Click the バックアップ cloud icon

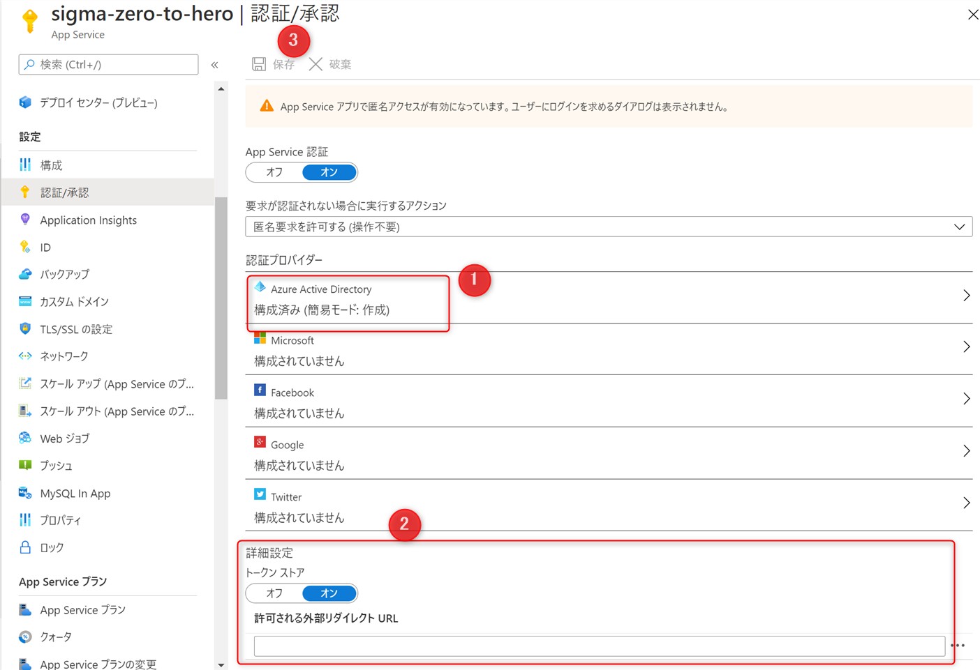click(x=25, y=274)
